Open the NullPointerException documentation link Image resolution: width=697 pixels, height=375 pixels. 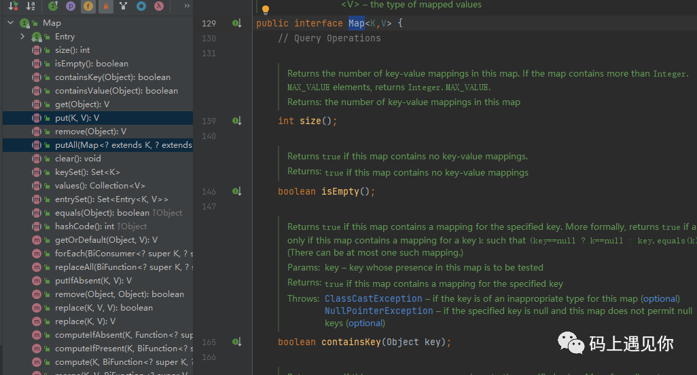378,311
